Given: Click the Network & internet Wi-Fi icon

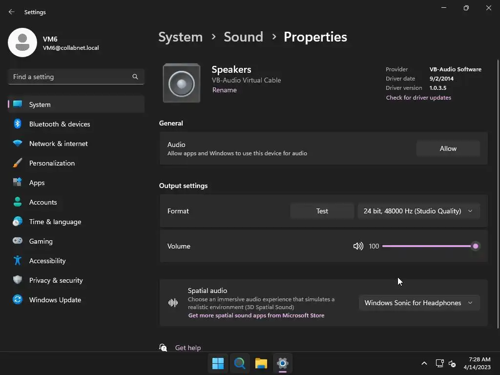Looking at the screenshot, I should click(x=18, y=144).
